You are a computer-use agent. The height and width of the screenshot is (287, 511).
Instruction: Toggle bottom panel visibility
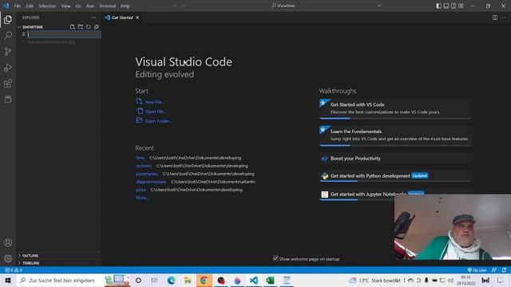(x=446, y=6)
